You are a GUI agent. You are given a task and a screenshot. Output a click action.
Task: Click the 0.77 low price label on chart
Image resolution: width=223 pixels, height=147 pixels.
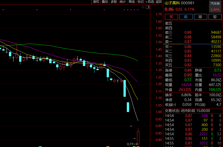(130, 144)
